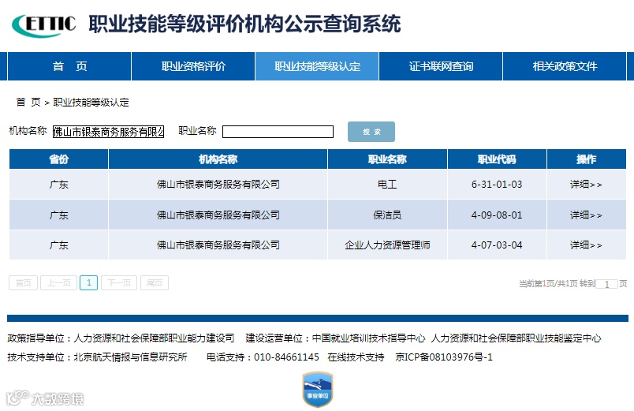The image size is (634, 411).
Task: Click the 职业名称 column header
Action: pos(387,159)
